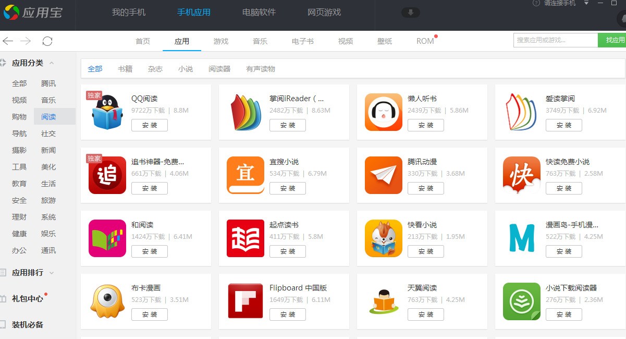Open the 快读免费小说 app icon
Viewport: 626px width, 339px height.
(522, 175)
